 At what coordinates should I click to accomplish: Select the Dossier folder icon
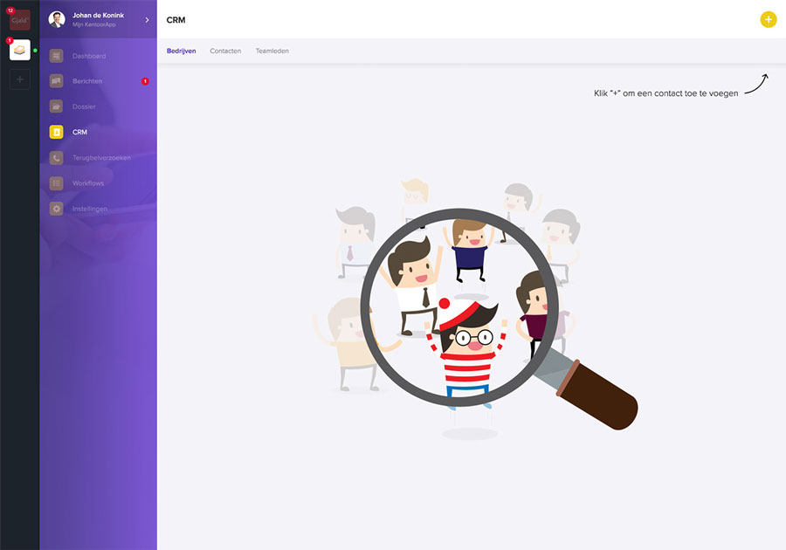(57, 107)
